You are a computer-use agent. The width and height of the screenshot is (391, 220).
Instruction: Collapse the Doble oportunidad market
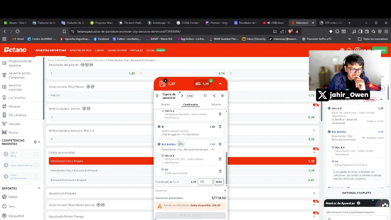(314, 152)
